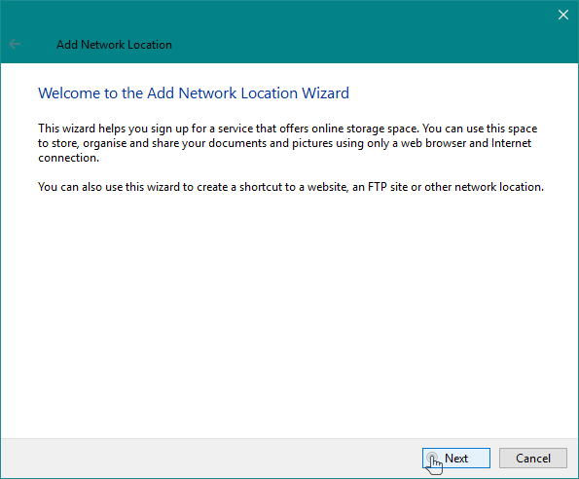
Task: Click the word "Wizard" in the blue heading
Action: (325, 93)
